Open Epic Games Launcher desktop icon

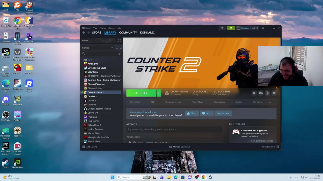tap(6, 149)
